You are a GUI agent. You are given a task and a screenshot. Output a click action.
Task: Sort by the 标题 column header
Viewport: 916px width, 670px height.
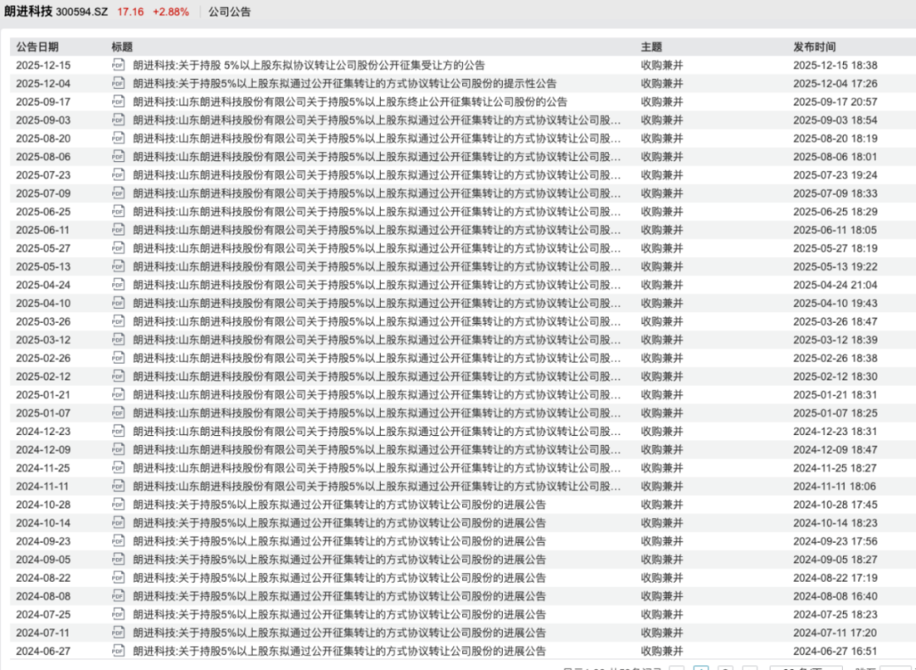(122, 47)
